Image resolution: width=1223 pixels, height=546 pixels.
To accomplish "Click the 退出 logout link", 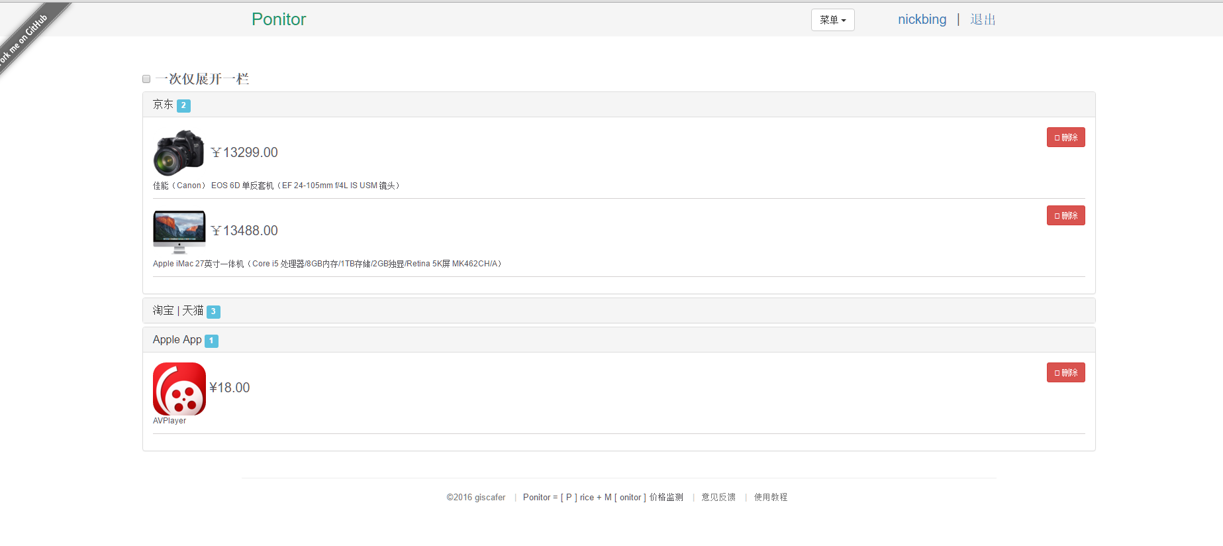I will coord(983,19).
